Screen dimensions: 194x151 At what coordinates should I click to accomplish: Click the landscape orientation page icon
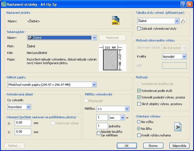[178, 127]
